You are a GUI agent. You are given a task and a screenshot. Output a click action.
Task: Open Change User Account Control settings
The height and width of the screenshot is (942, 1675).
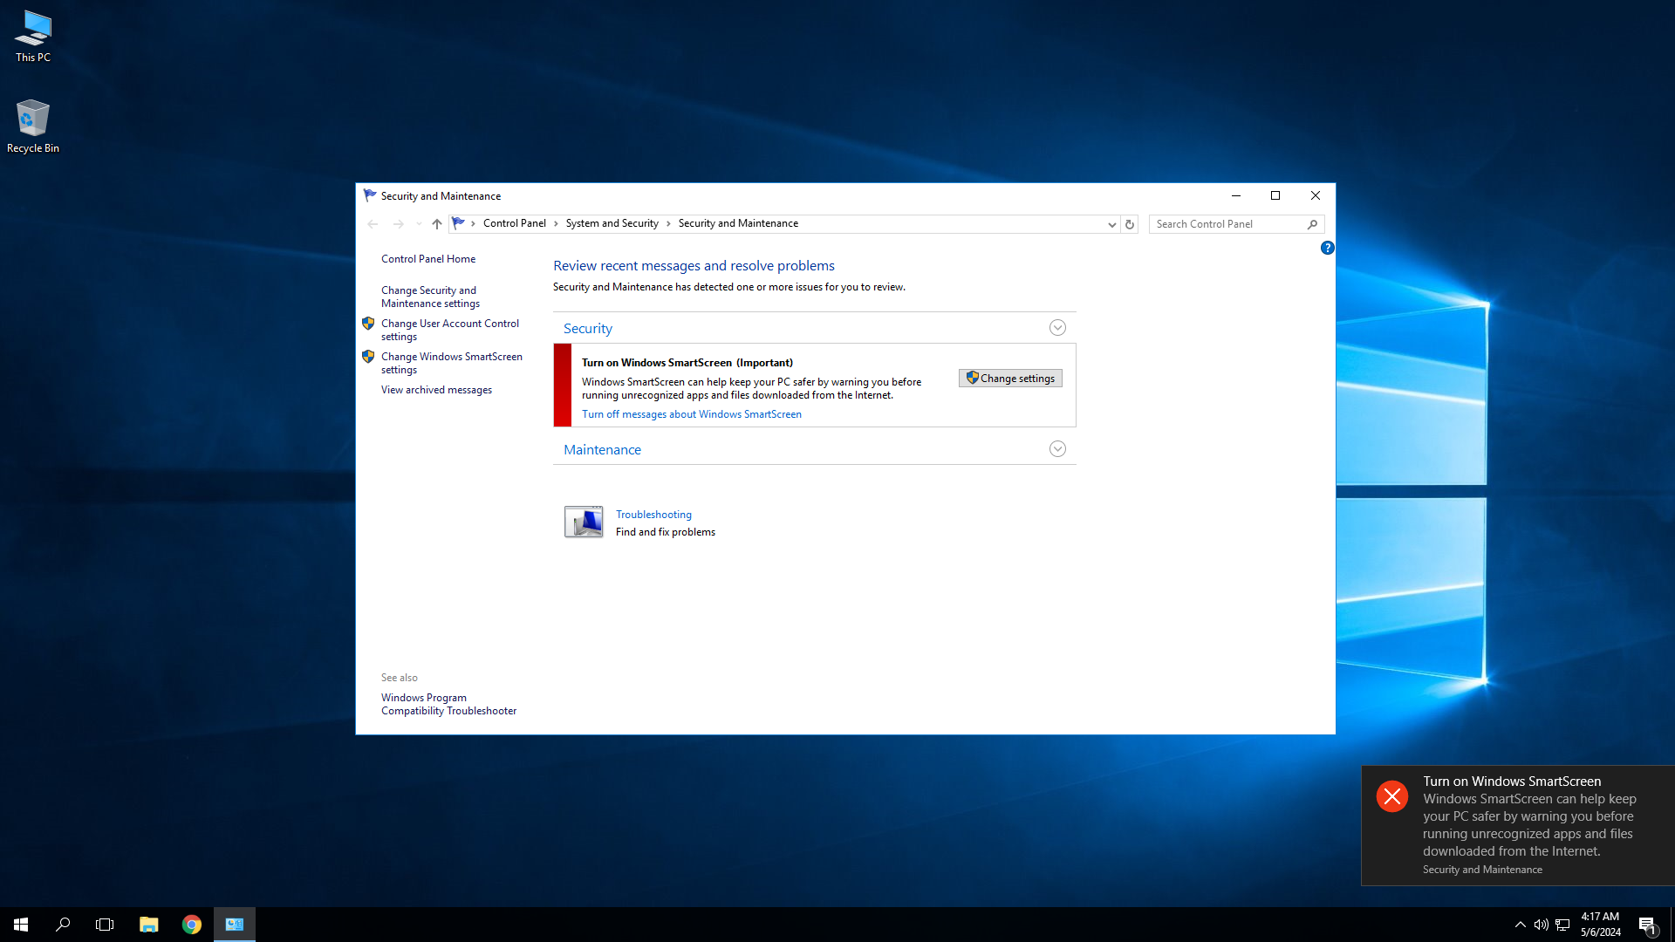click(450, 330)
